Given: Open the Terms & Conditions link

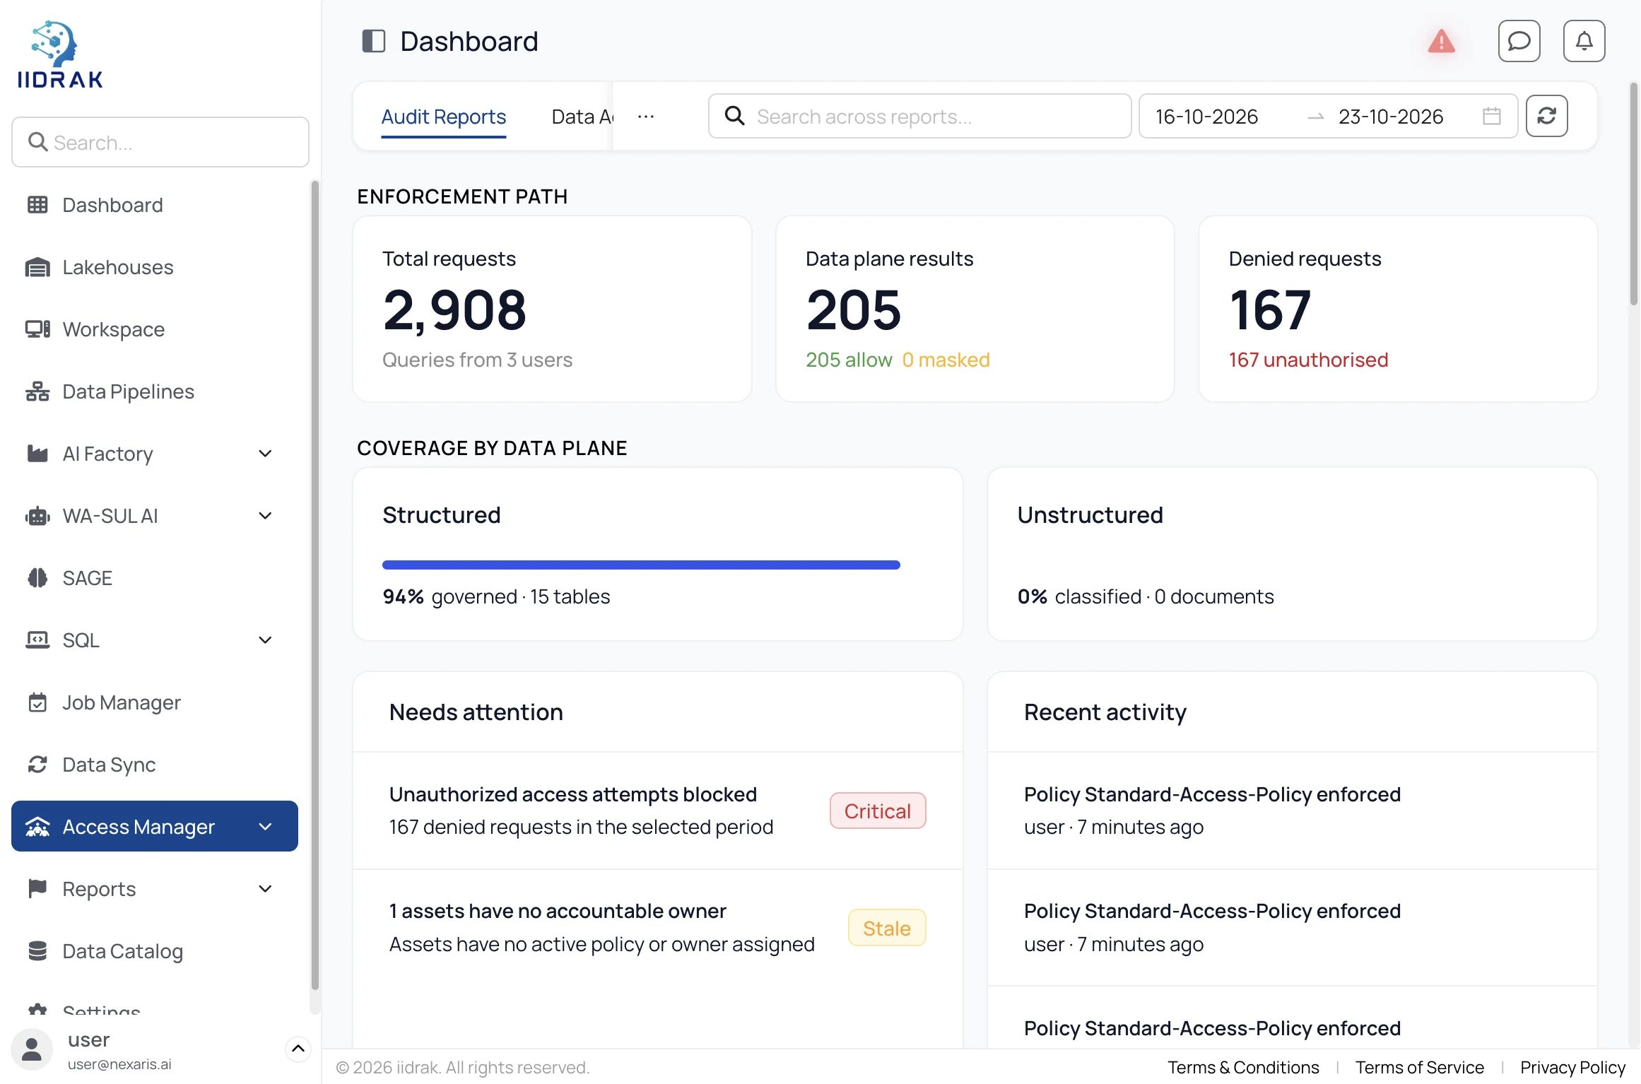Looking at the screenshot, I should [1243, 1067].
